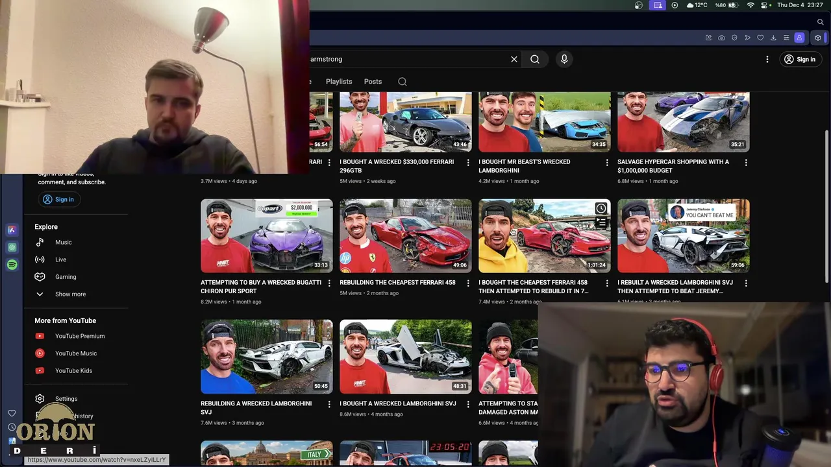The image size is (831, 467).
Task: Click the sidebar Sign in button
Action: point(58,199)
